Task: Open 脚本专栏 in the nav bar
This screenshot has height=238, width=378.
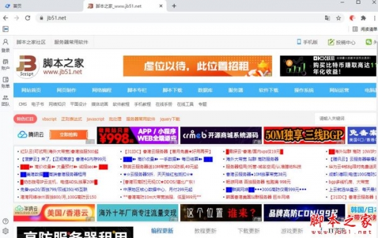Action: (137, 90)
